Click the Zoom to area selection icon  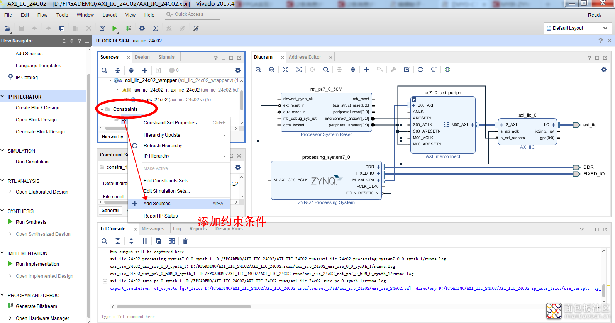pyautogui.click(x=299, y=70)
